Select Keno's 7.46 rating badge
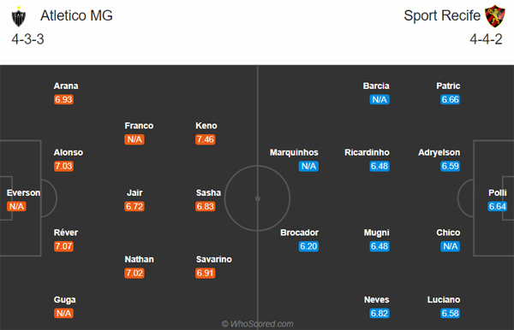514x330 pixels. [206, 139]
